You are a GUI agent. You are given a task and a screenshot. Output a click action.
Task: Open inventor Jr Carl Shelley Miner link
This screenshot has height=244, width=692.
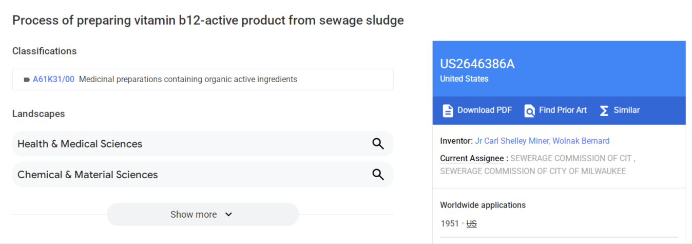coord(512,141)
